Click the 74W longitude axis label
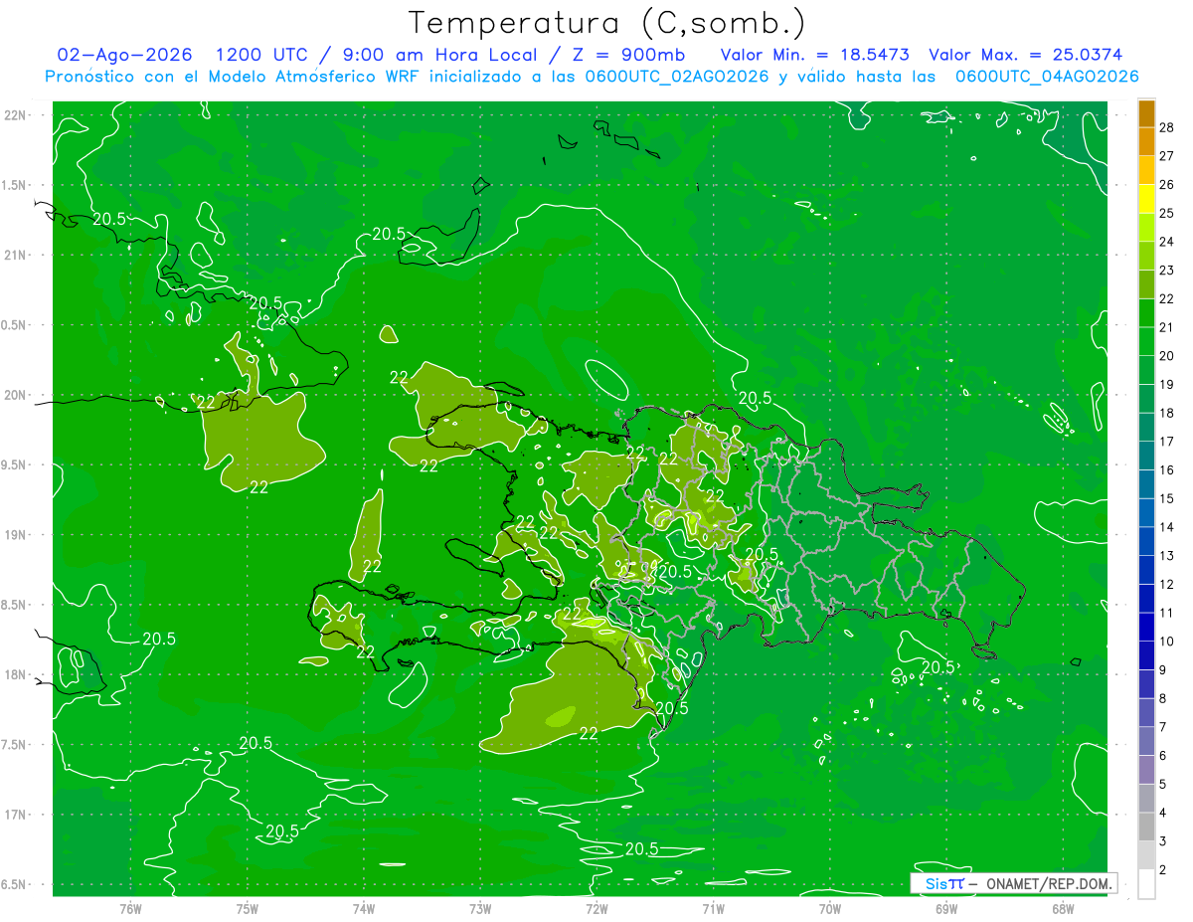The height and width of the screenshot is (922, 1193). (364, 908)
